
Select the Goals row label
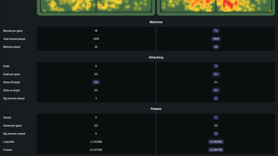6,66
